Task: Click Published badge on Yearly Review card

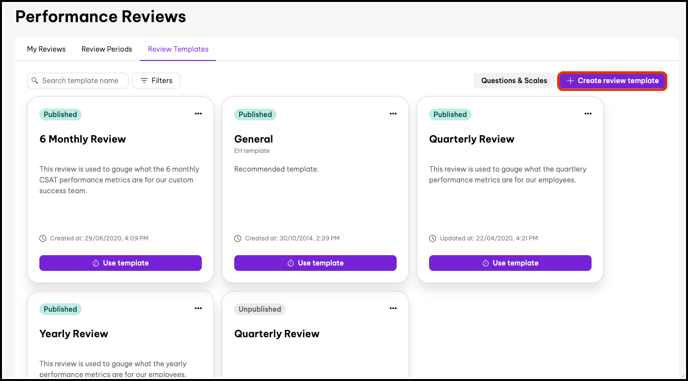Action: 61,309
